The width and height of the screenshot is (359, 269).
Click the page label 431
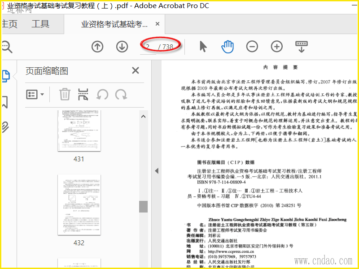pyautogui.click(x=79, y=159)
